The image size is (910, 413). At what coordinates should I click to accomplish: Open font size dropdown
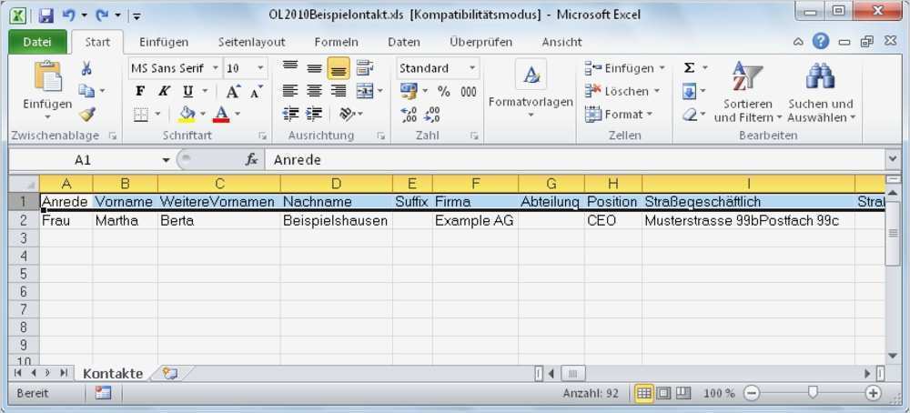pos(260,68)
